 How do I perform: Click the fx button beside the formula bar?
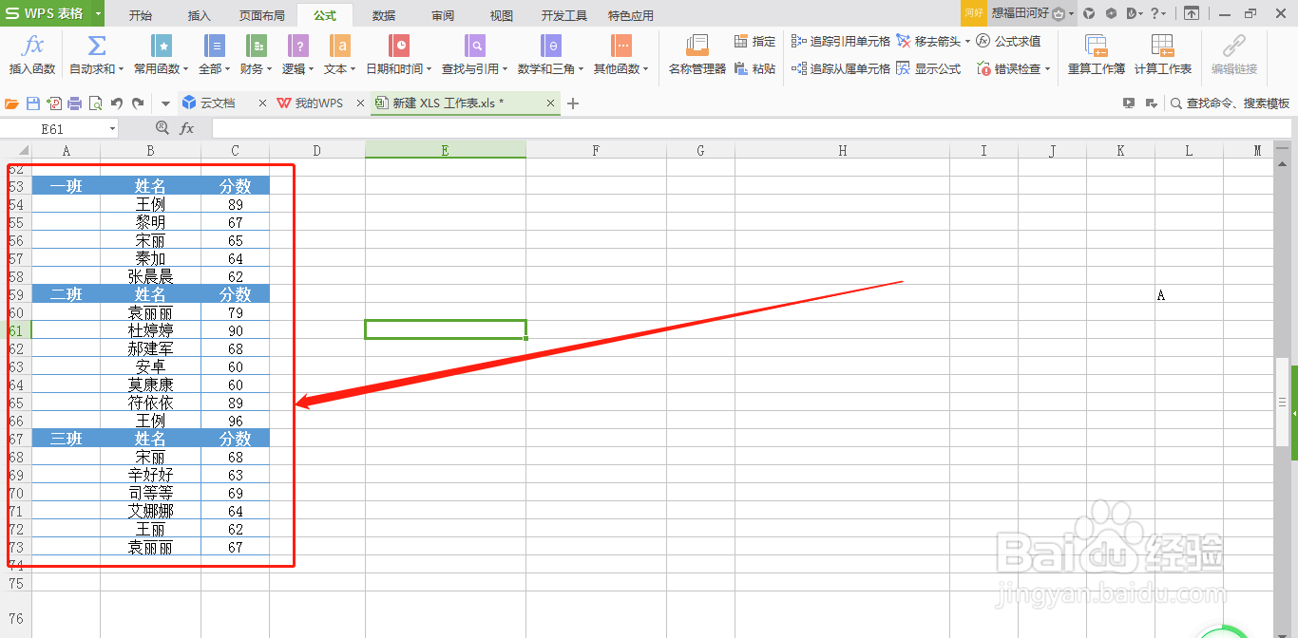[x=187, y=128]
